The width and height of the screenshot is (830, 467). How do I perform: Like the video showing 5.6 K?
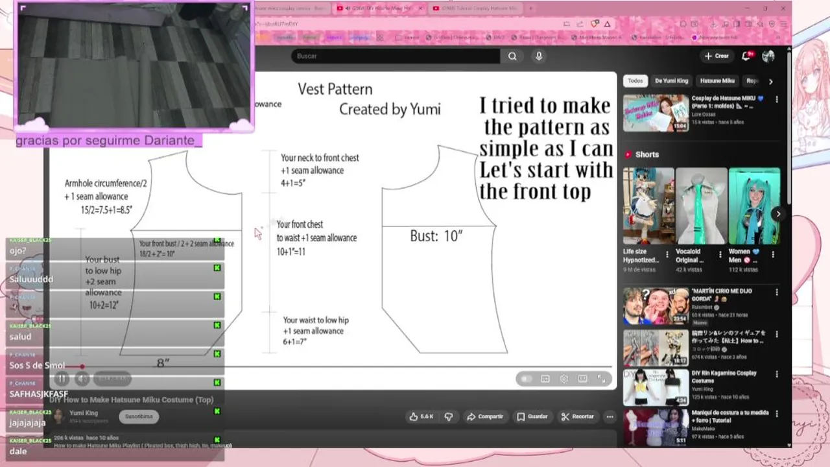coord(421,416)
